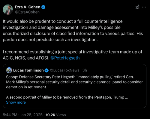Click the blue verified badge beside Ezra A. Cohen

point(43,7)
